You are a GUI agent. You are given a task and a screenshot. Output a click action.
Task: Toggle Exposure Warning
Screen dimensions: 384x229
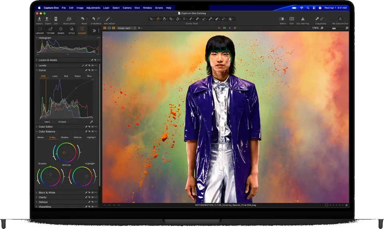[303, 19]
